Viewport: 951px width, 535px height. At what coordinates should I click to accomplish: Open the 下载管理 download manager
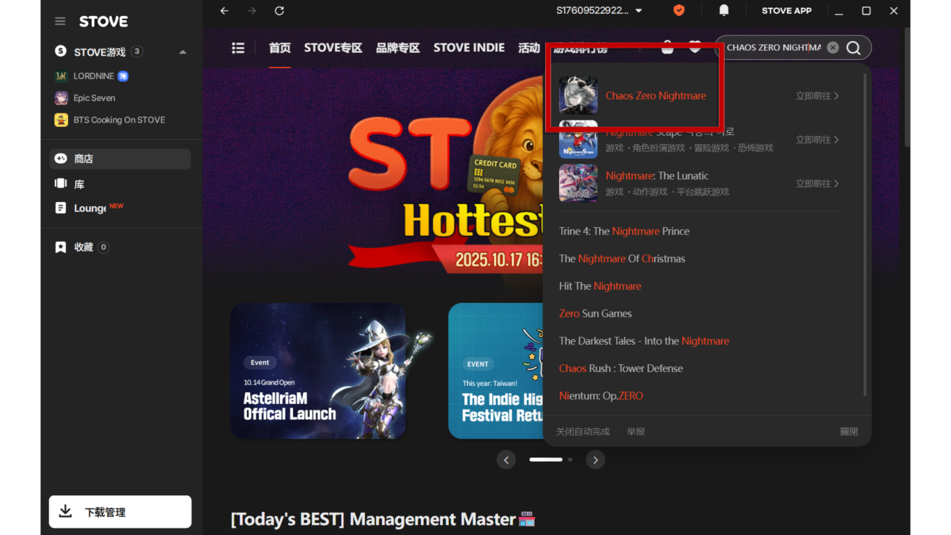(x=120, y=512)
